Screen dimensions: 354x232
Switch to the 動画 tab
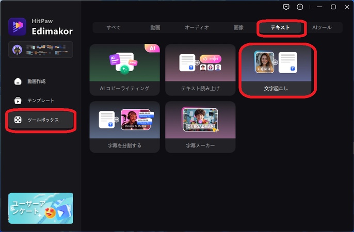(155, 27)
